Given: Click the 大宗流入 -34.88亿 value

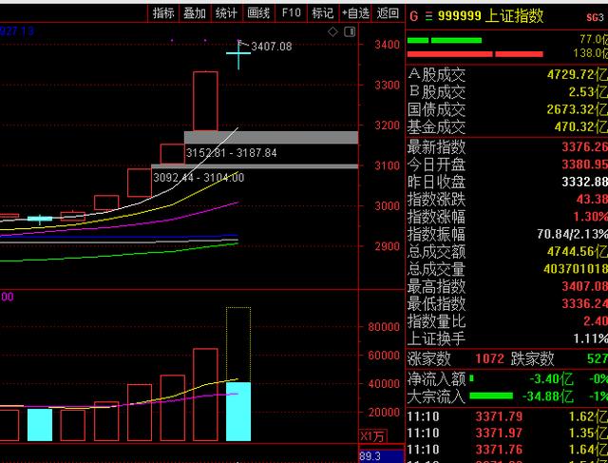Looking at the screenshot, I should click(548, 396).
